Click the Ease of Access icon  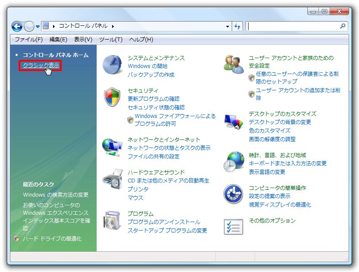coord(233,195)
